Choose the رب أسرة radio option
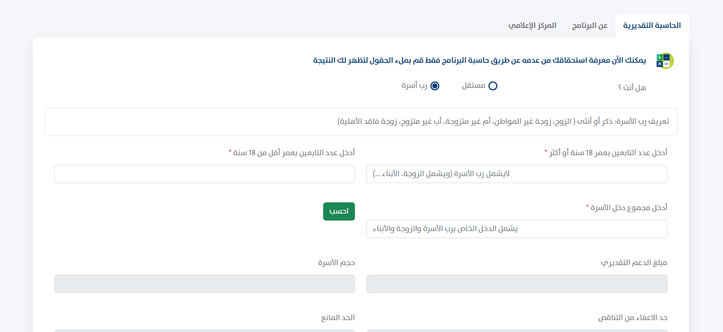 [435, 86]
